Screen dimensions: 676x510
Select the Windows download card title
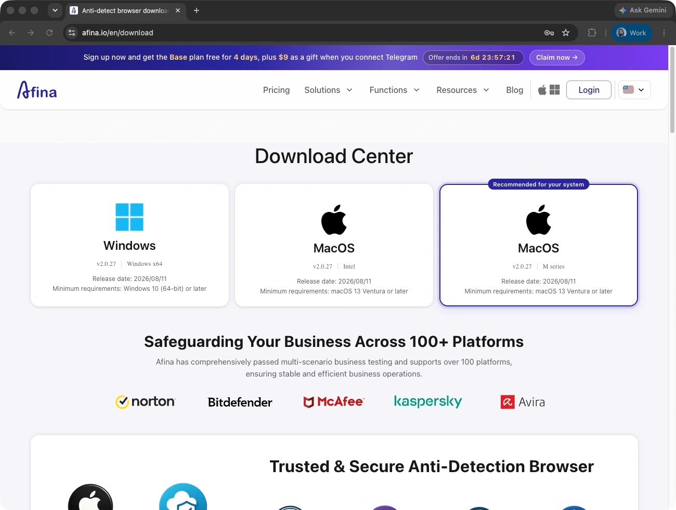[x=129, y=246]
